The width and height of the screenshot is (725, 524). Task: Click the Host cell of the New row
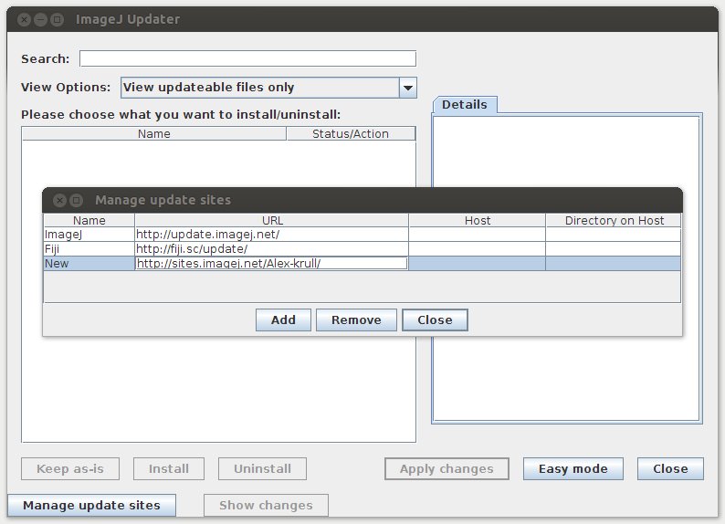478,264
